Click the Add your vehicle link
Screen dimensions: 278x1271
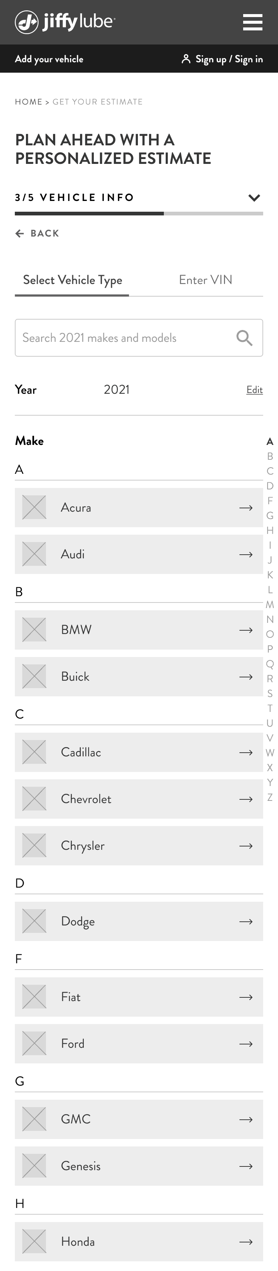click(x=49, y=59)
